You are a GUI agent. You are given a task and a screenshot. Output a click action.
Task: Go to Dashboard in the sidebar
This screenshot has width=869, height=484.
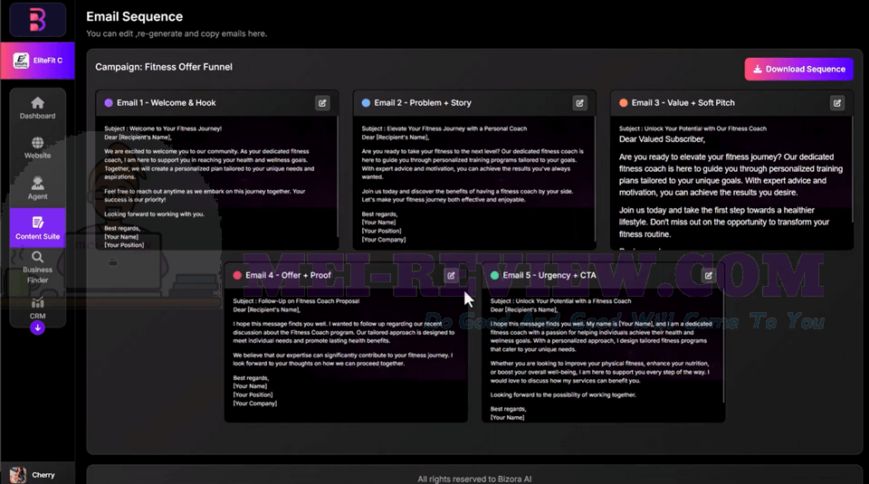click(38, 108)
